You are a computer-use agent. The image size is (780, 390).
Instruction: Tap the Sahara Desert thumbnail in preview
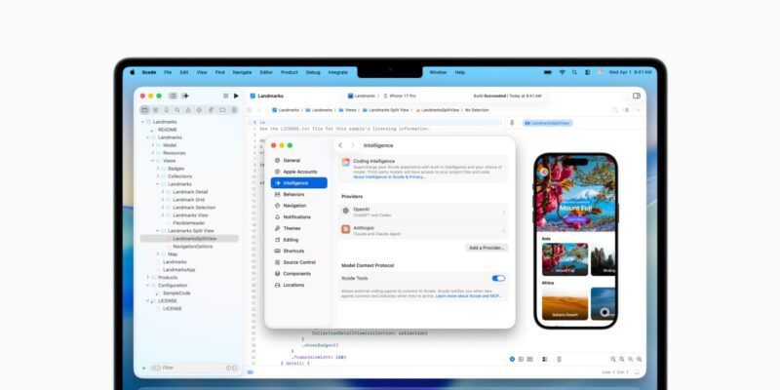[x=565, y=303]
